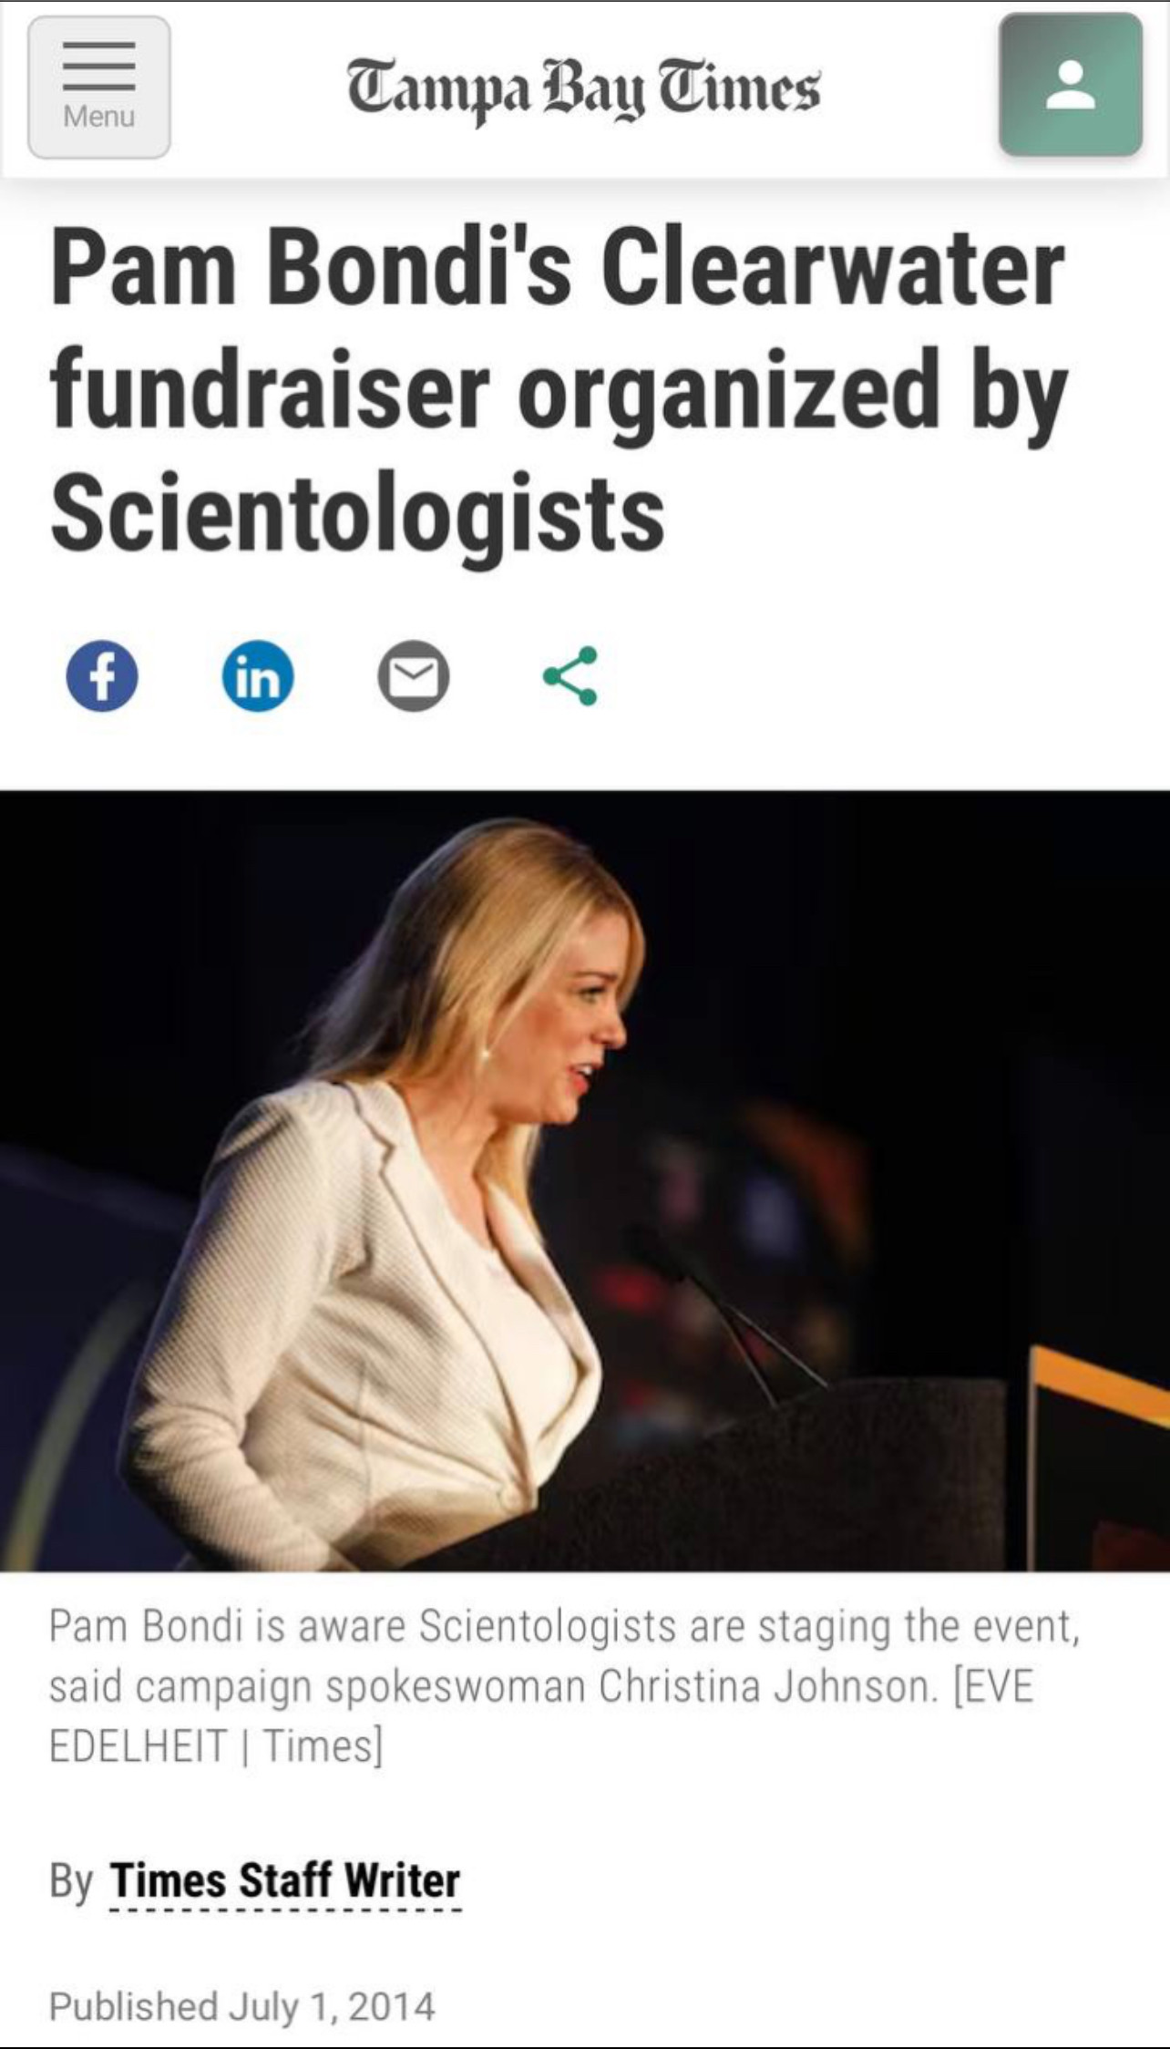Image resolution: width=1170 pixels, height=2049 pixels.
Task: Tap the photo caption about Christina Johnson
Action: pyautogui.click(x=564, y=1686)
